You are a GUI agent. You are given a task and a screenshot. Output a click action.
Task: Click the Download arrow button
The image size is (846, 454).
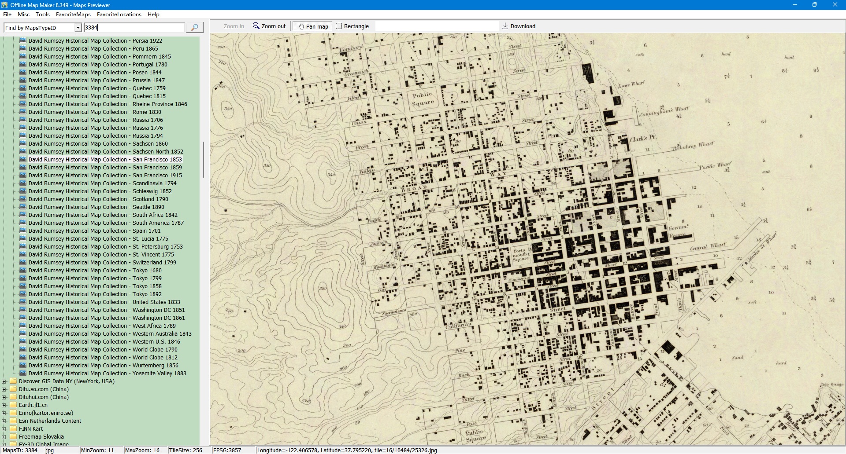519,26
